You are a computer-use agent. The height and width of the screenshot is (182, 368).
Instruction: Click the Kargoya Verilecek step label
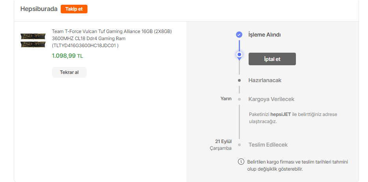[271, 99]
